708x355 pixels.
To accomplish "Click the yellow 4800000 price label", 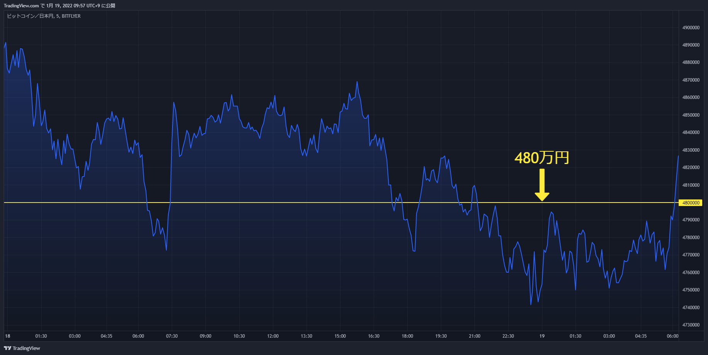I will click(691, 203).
